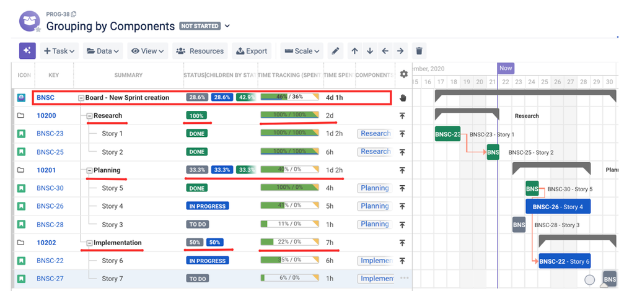
Task: Click the move down arrow icon
Action: (370, 51)
